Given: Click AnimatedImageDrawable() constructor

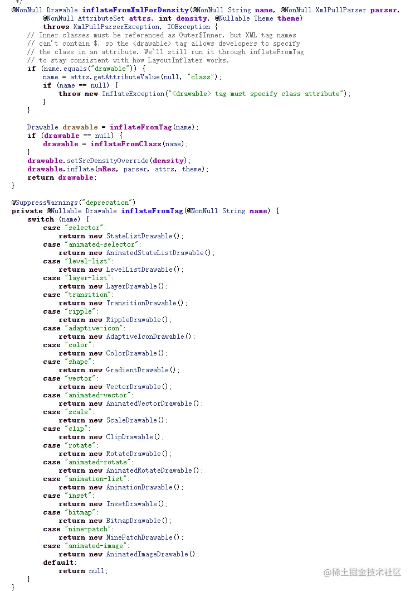Looking at the screenshot, I should [151, 554].
